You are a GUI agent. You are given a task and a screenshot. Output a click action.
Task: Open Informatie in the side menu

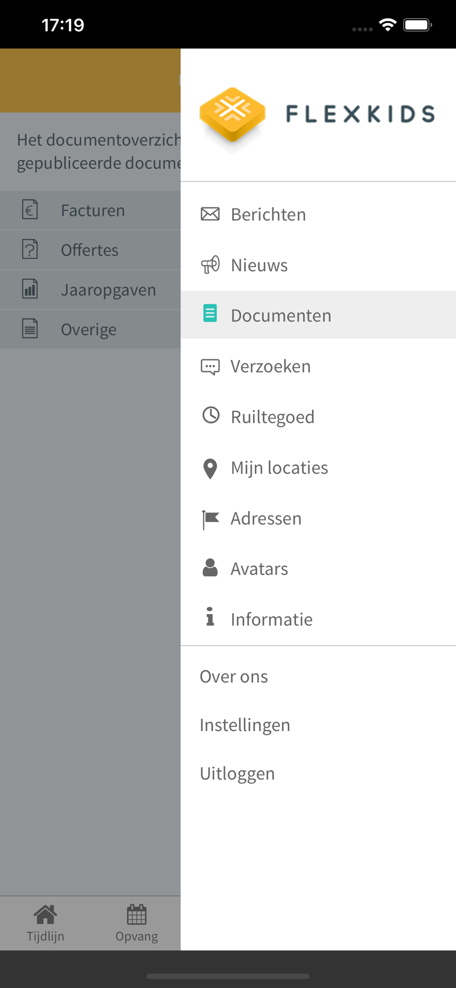[318, 619]
